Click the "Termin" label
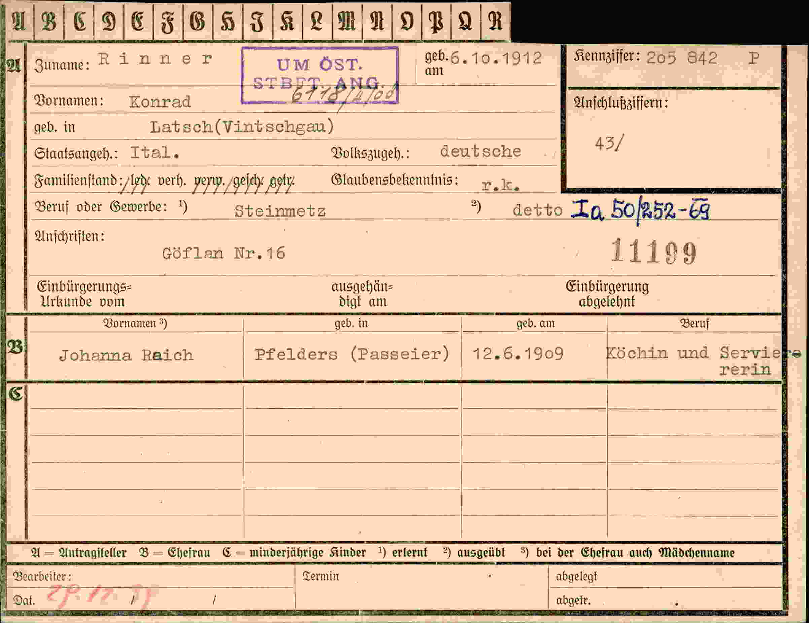The image size is (809, 623). (321, 576)
